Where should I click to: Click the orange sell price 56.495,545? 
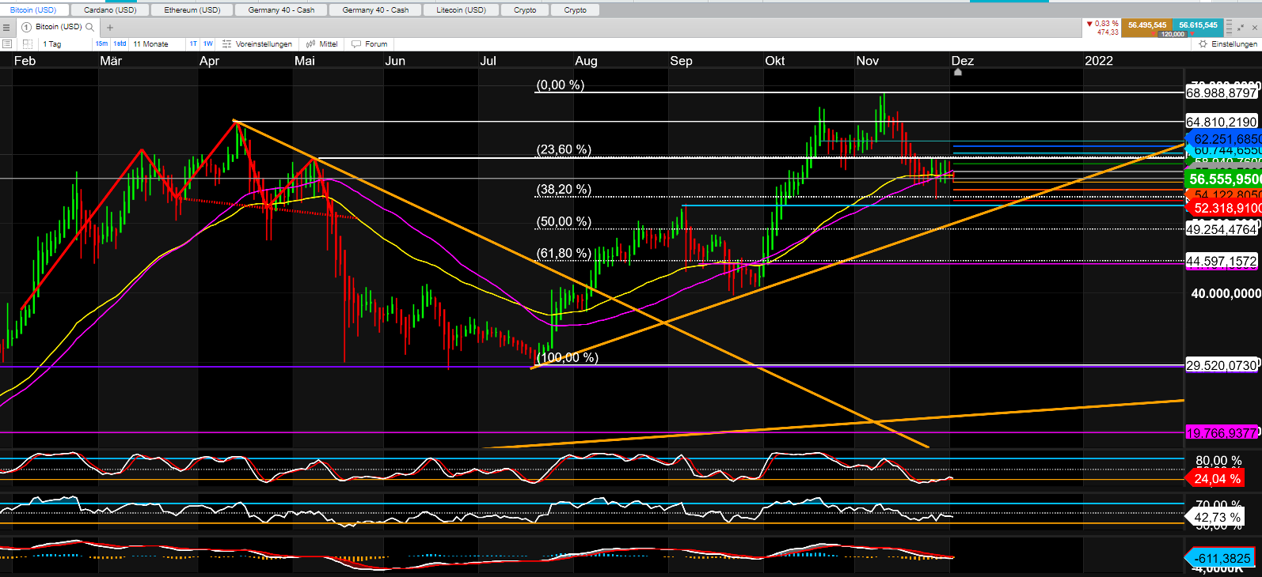[1147, 25]
